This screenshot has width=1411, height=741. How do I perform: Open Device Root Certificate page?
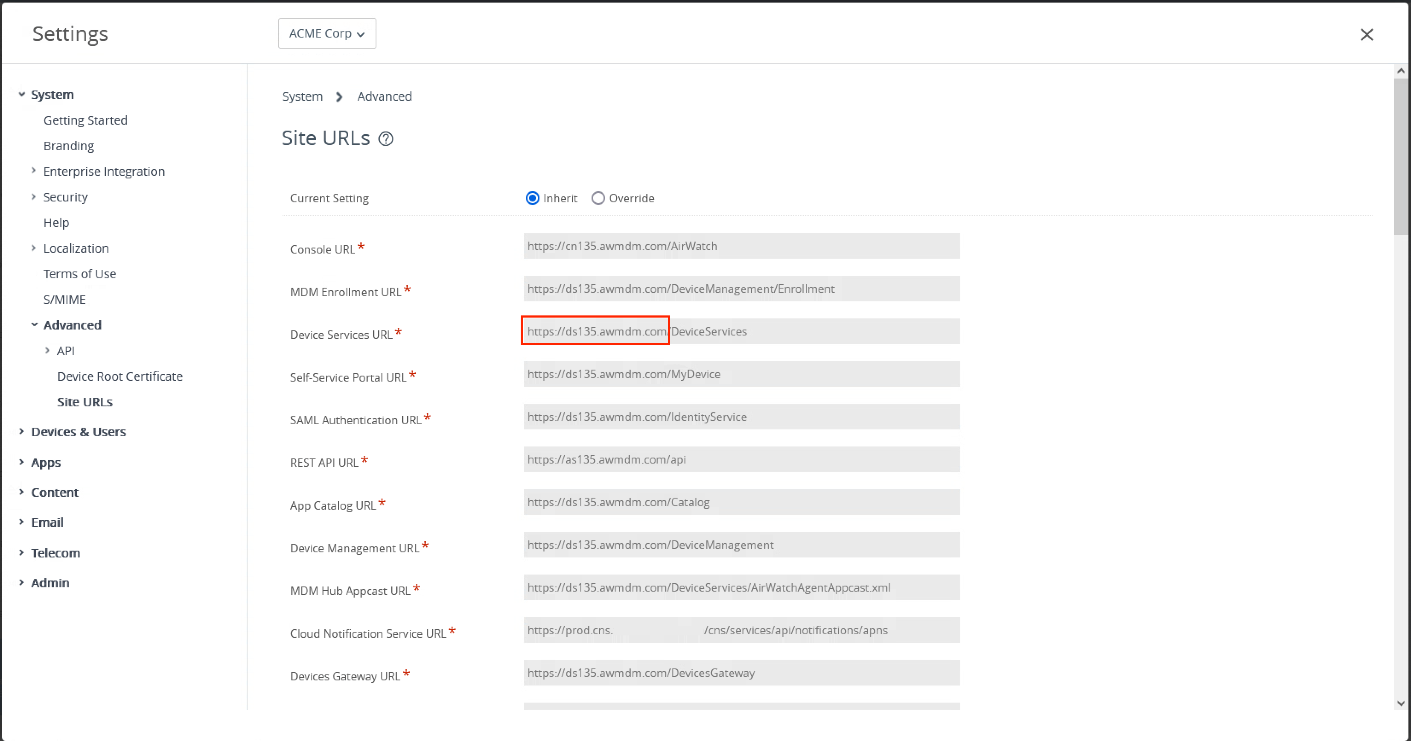(120, 376)
